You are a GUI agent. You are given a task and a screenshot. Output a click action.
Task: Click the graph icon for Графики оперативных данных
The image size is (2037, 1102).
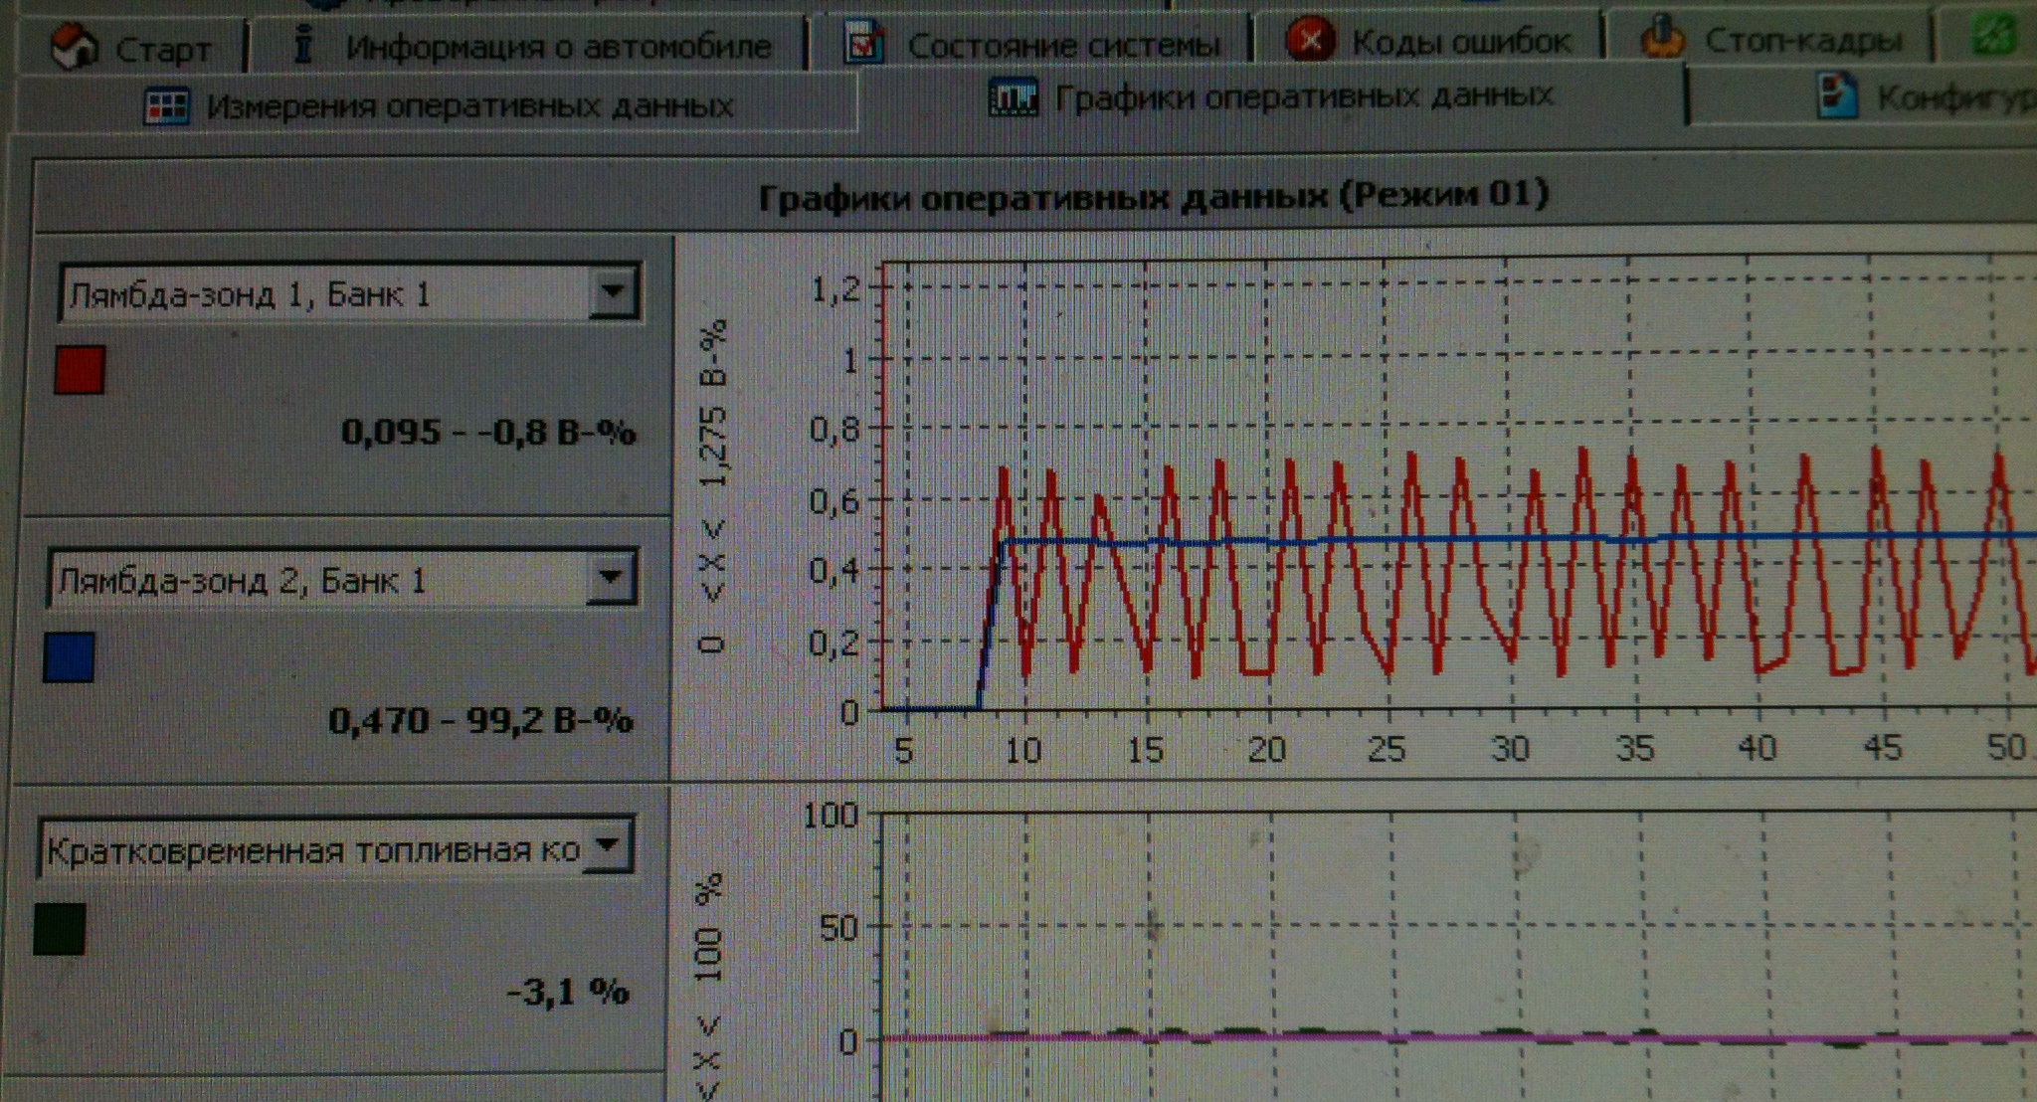click(x=1014, y=97)
